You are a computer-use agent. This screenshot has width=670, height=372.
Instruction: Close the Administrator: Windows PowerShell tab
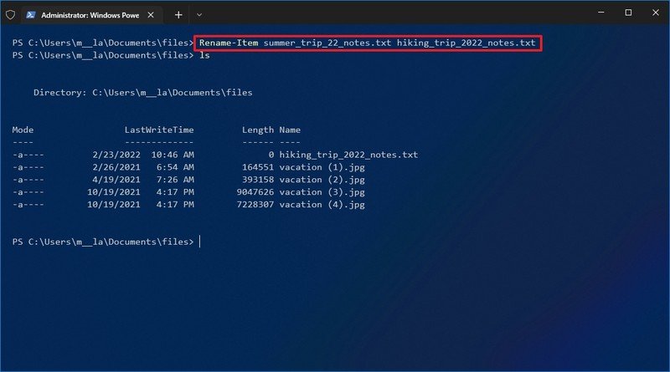pos(152,14)
